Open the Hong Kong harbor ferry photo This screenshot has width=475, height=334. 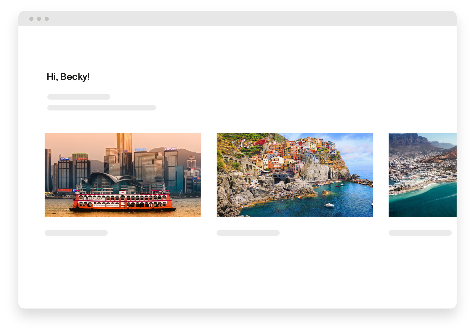click(x=123, y=175)
